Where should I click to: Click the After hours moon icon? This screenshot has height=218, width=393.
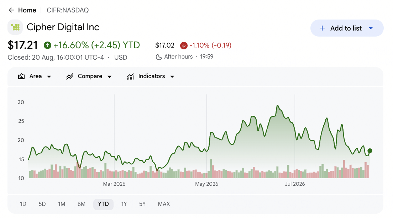pyautogui.click(x=159, y=57)
